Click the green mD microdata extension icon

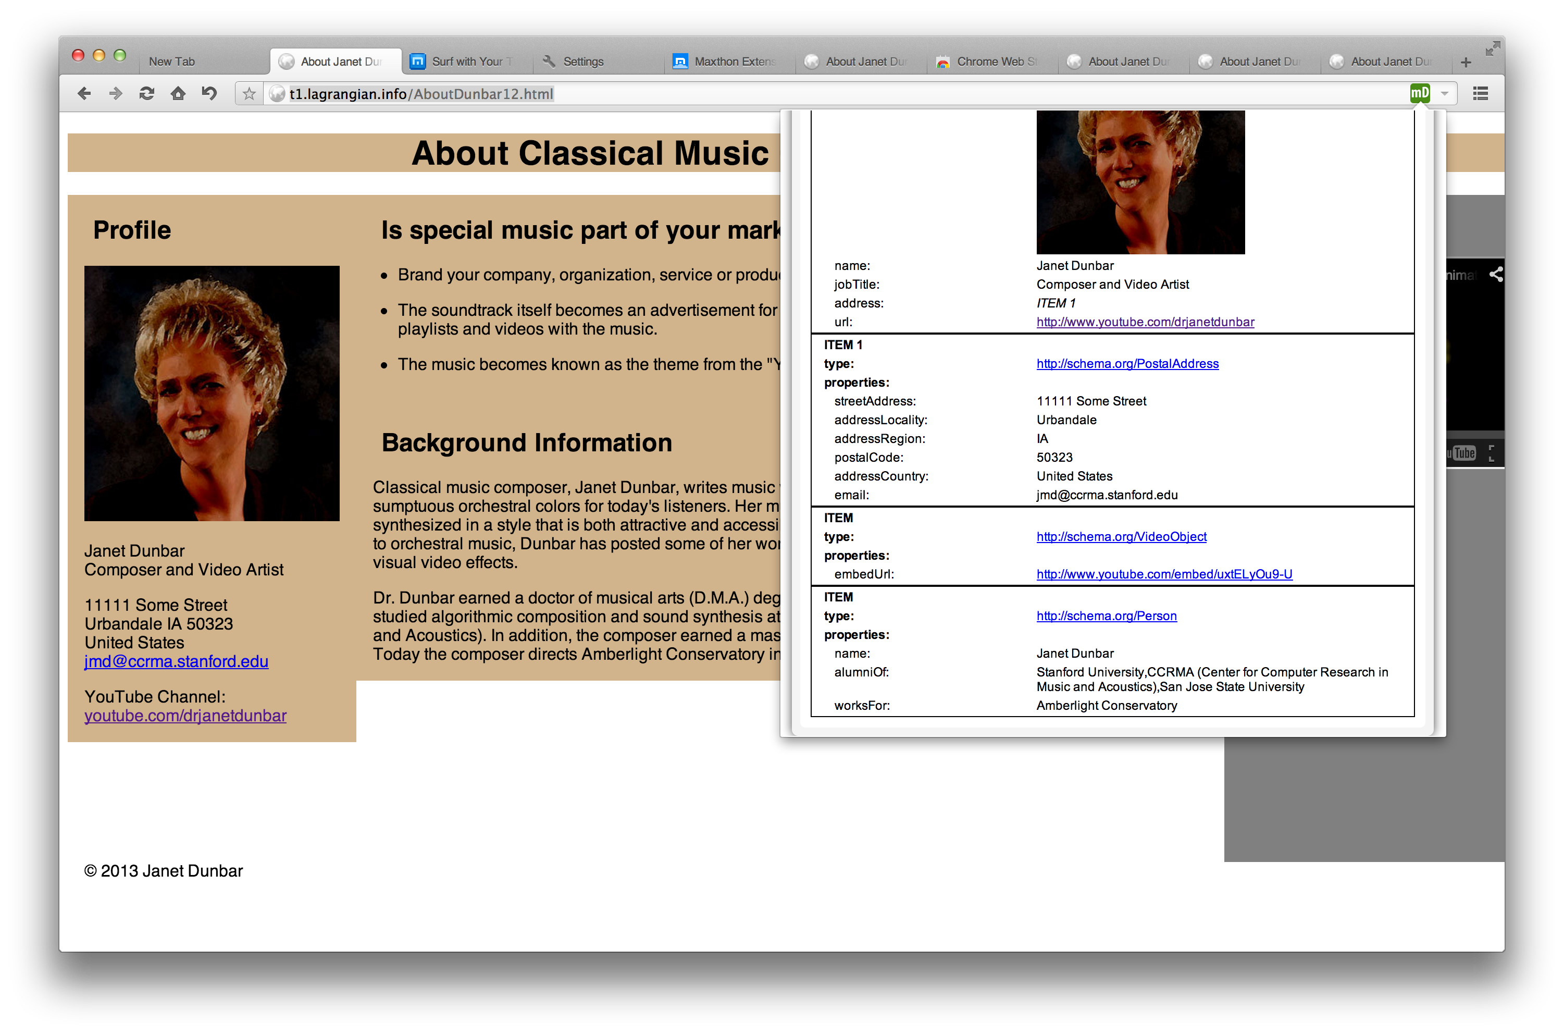tap(1420, 94)
